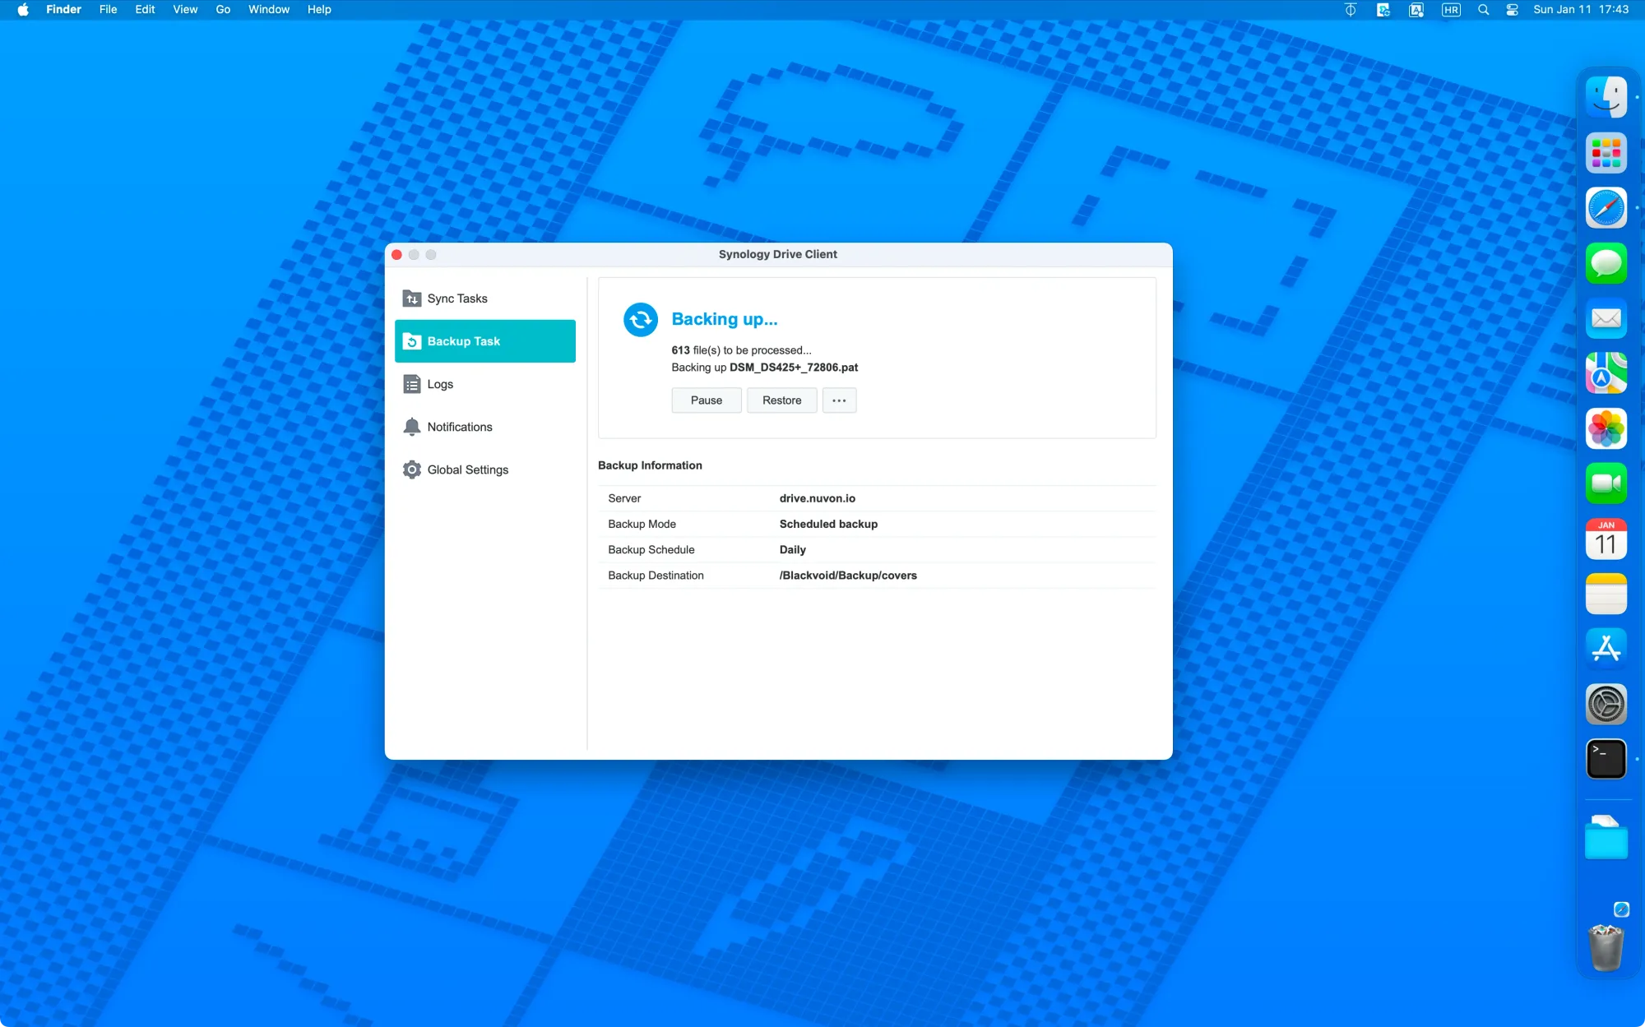The image size is (1645, 1027).
Task: Pause the running backup
Action: pos(706,400)
